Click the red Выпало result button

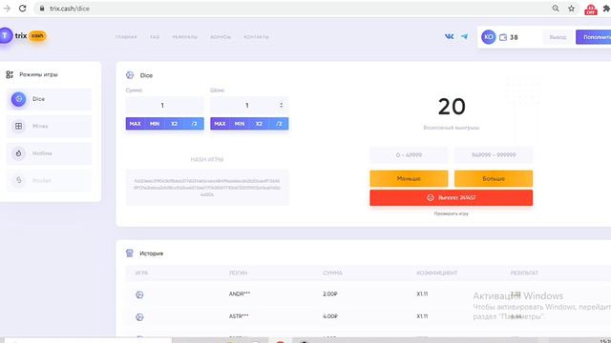tap(452, 197)
